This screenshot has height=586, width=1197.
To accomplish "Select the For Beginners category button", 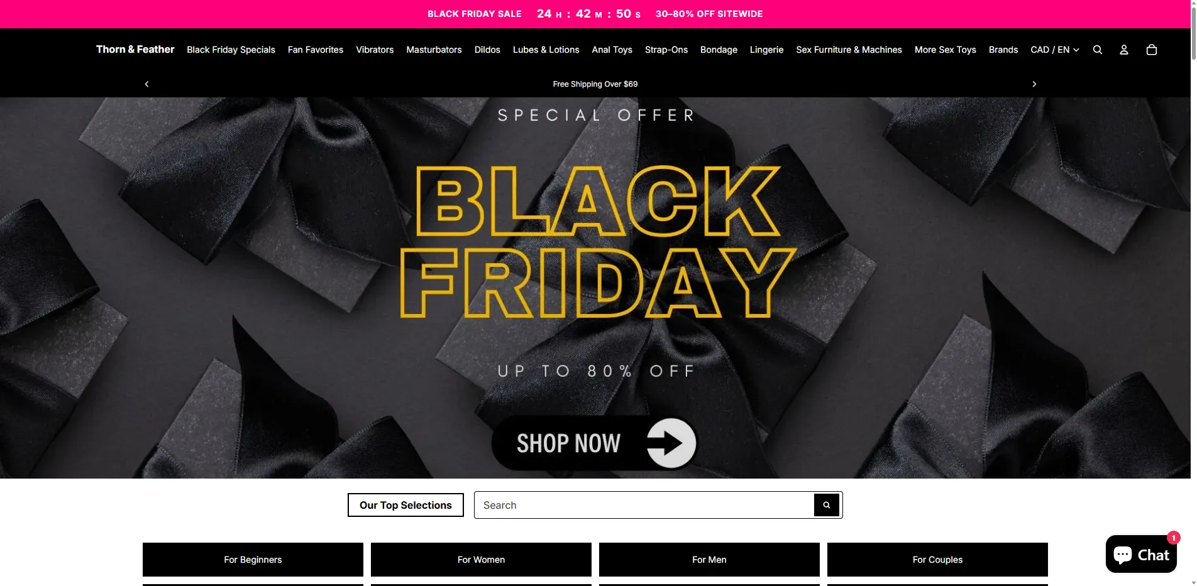I will (x=253, y=560).
